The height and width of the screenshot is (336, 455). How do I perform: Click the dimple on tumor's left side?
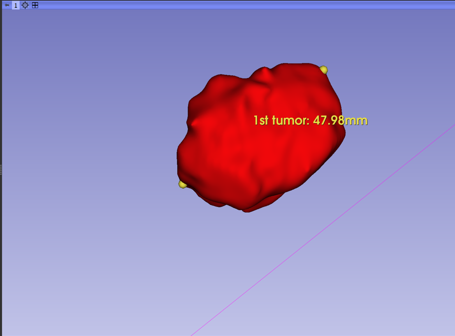click(x=193, y=123)
